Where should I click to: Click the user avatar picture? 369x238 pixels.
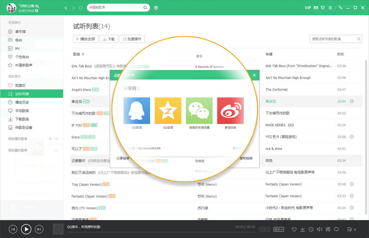click(11, 8)
